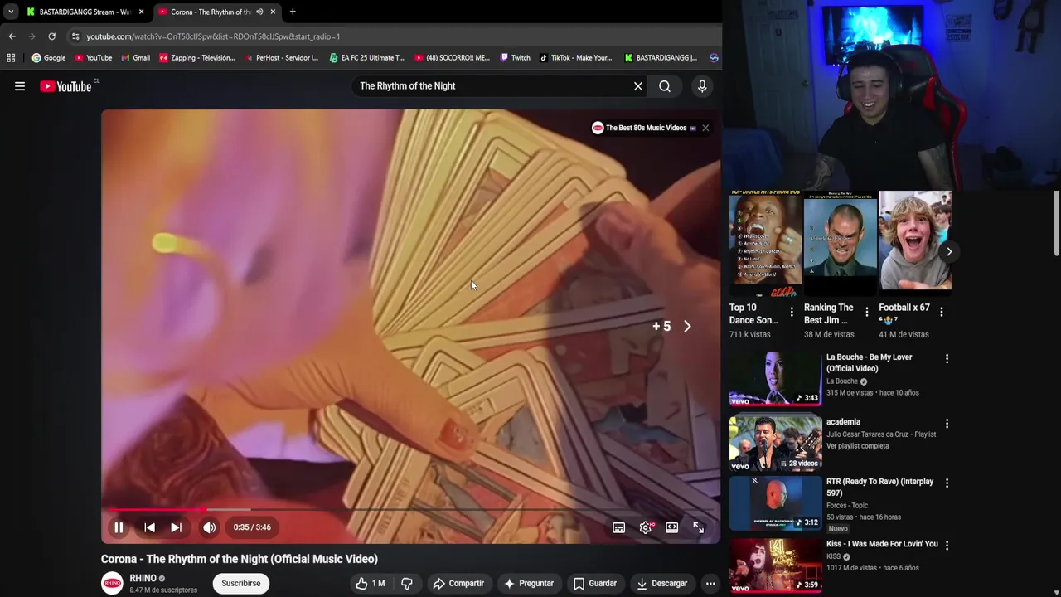
Task: Open options for Football x 67 short
Action: click(942, 313)
